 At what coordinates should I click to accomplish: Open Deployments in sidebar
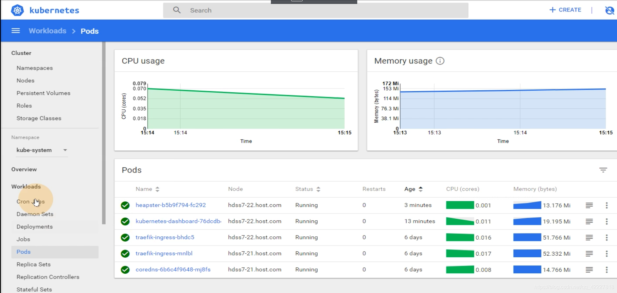click(x=35, y=227)
